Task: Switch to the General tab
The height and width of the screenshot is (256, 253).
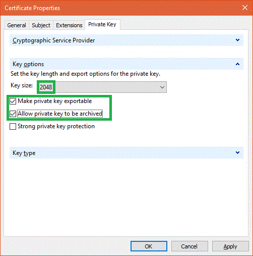Action: (17, 25)
